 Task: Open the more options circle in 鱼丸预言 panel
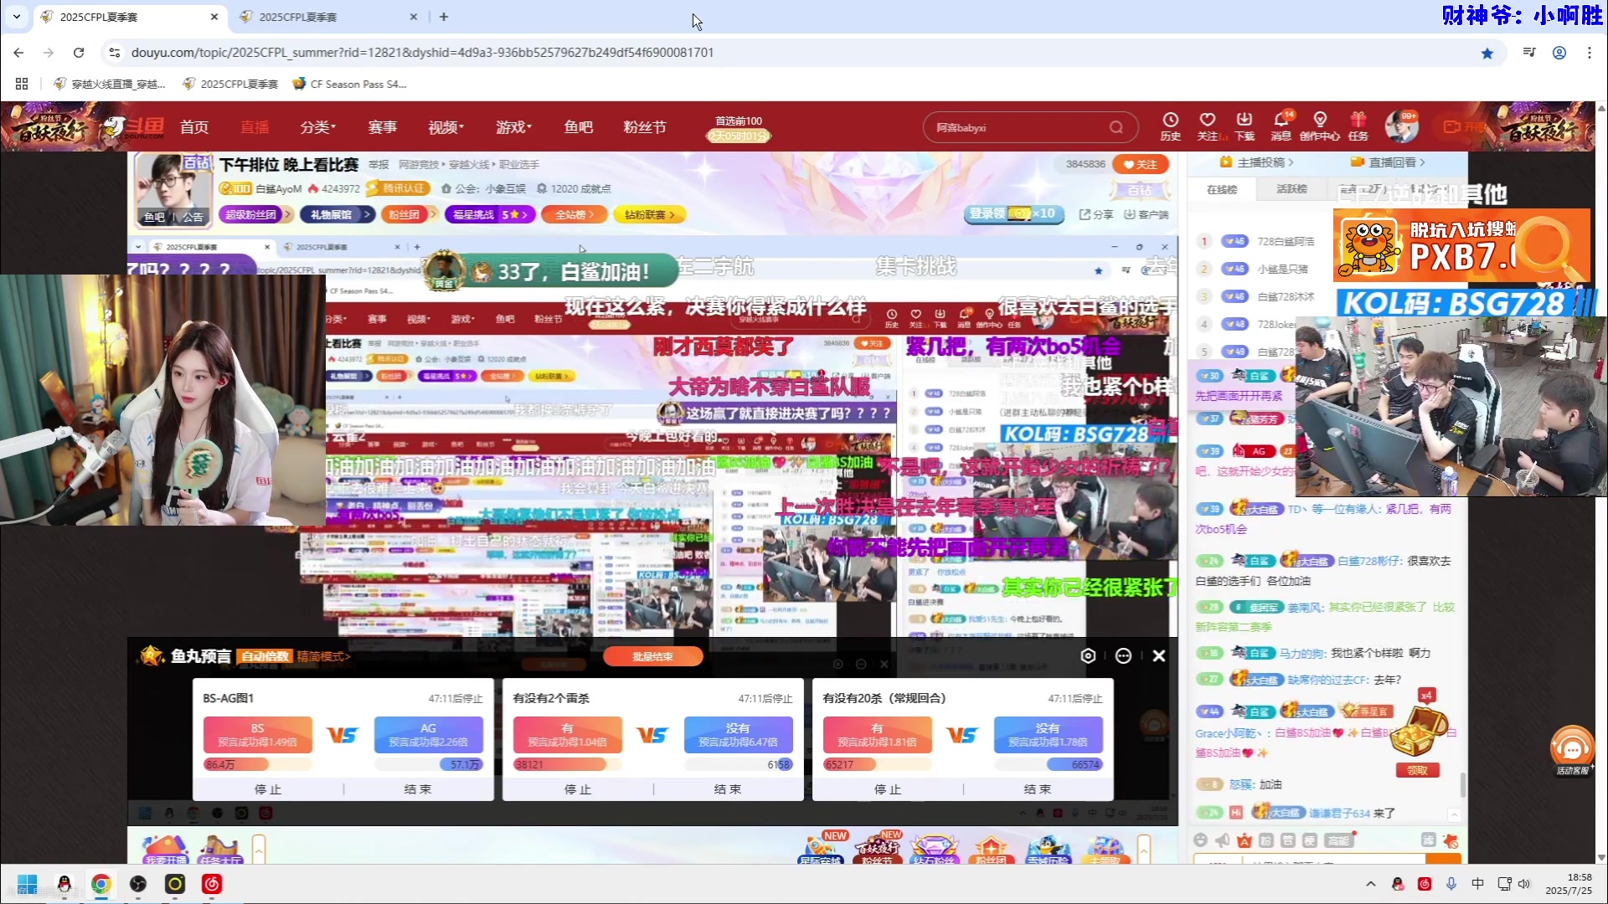pos(1123,656)
